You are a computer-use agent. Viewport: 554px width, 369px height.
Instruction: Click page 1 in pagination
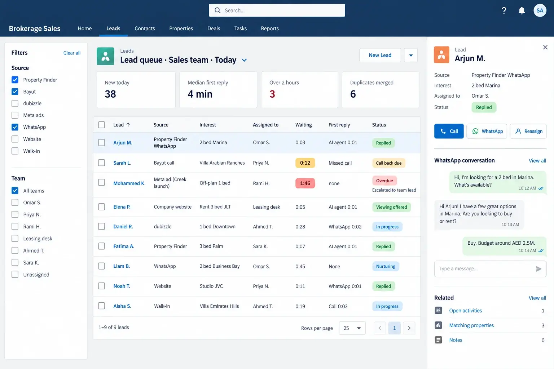coord(394,328)
